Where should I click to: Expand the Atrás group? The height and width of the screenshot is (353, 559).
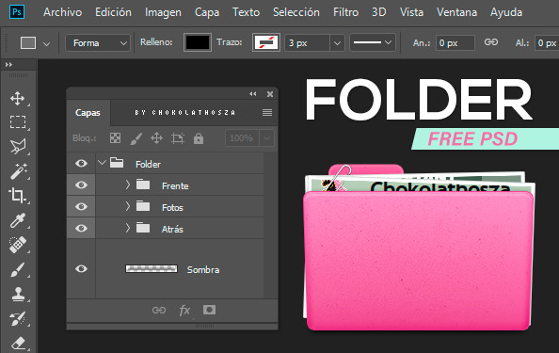point(128,228)
